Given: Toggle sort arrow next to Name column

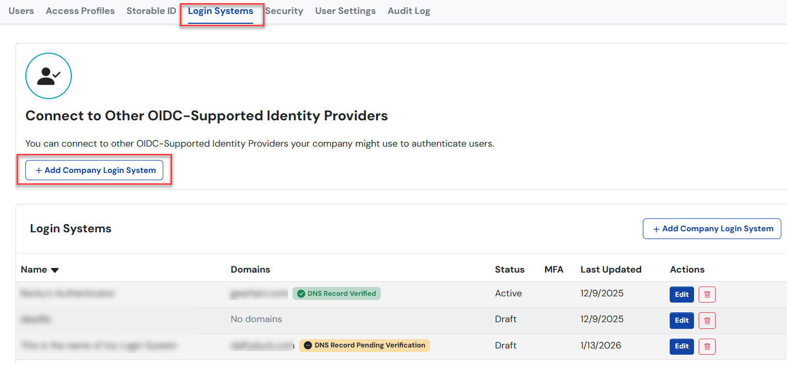Looking at the screenshot, I should [55, 270].
